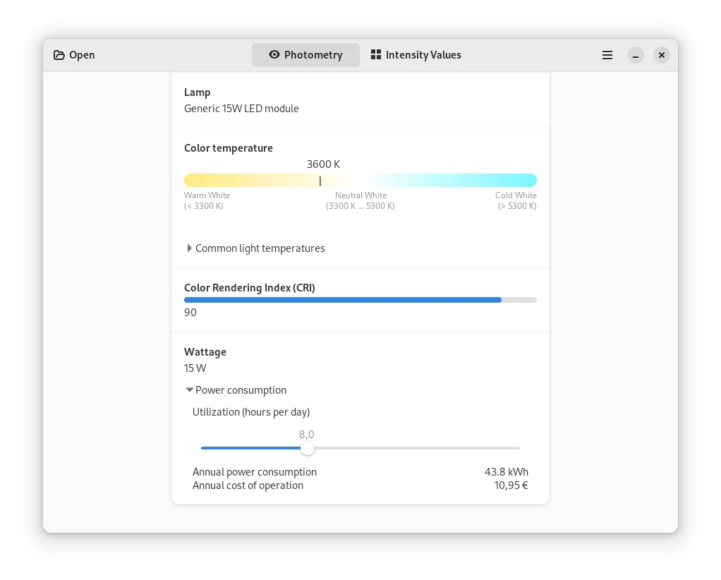721x580 pixels.
Task: Click the eye icon on the Photometry tab
Action: pyautogui.click(x=274, y=55)
